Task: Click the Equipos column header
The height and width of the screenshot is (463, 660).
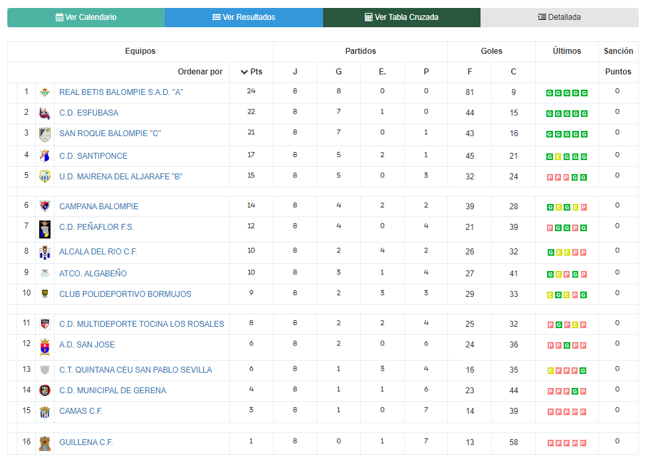Action: click(140, 51)
